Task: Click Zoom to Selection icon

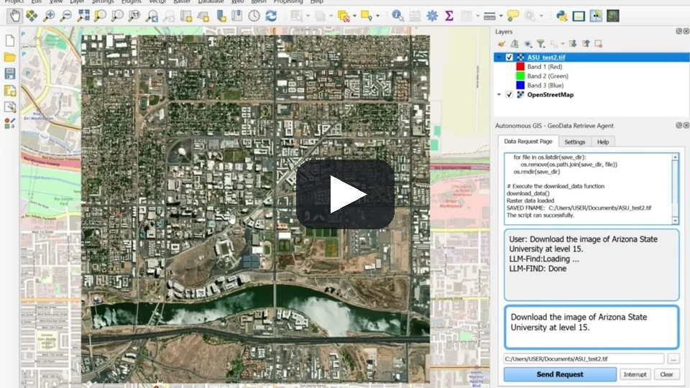Action: [x=101, y=16]
